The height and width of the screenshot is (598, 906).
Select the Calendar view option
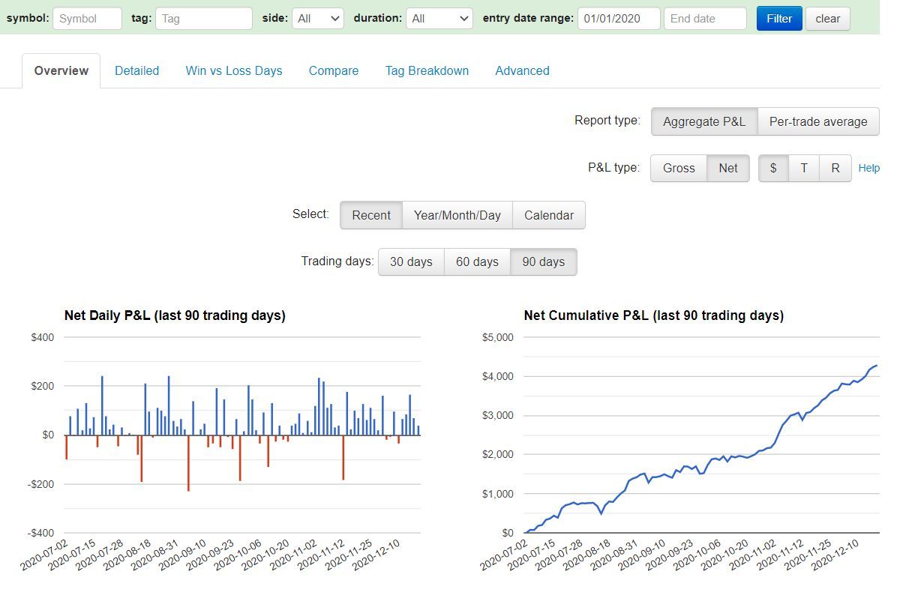pyautogui.click(x=549, y=215)
